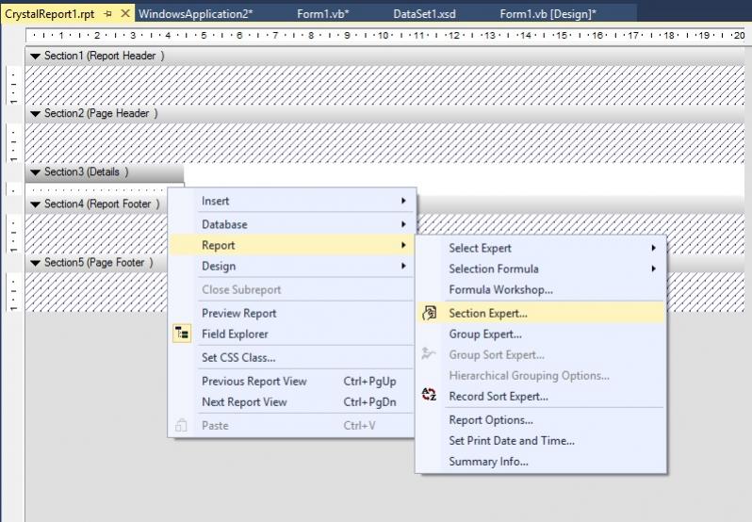Open Formula Workshop from the submenu

(541, 289)
